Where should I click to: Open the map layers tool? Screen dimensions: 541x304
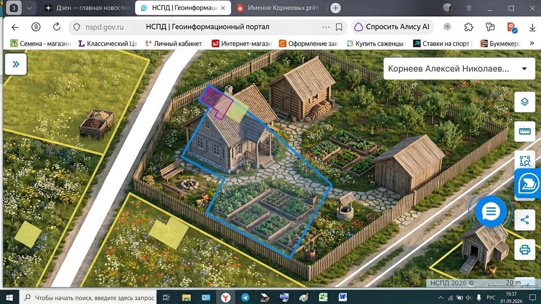pos(524,102)
